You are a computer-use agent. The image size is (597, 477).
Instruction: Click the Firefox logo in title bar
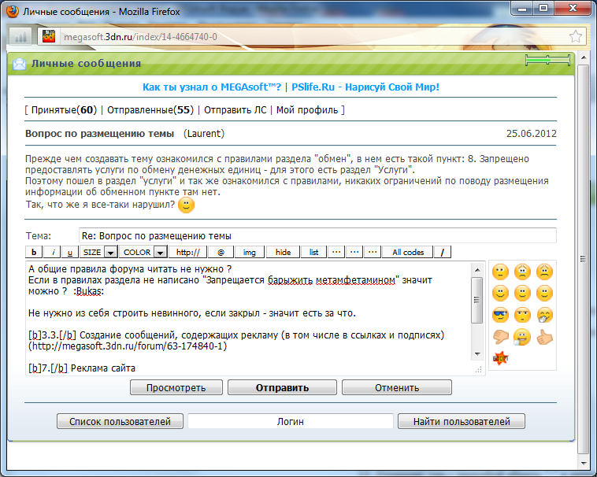pos(13,11)
